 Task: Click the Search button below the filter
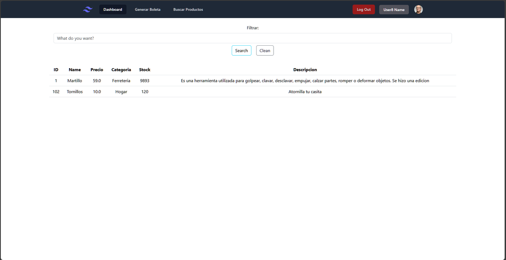click(241, 50)
